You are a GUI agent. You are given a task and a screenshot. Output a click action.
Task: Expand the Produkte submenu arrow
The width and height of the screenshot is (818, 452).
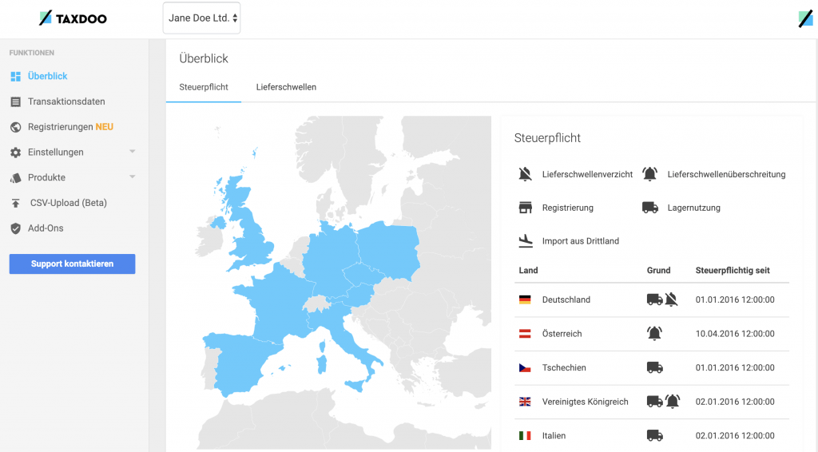pos(133,176)
